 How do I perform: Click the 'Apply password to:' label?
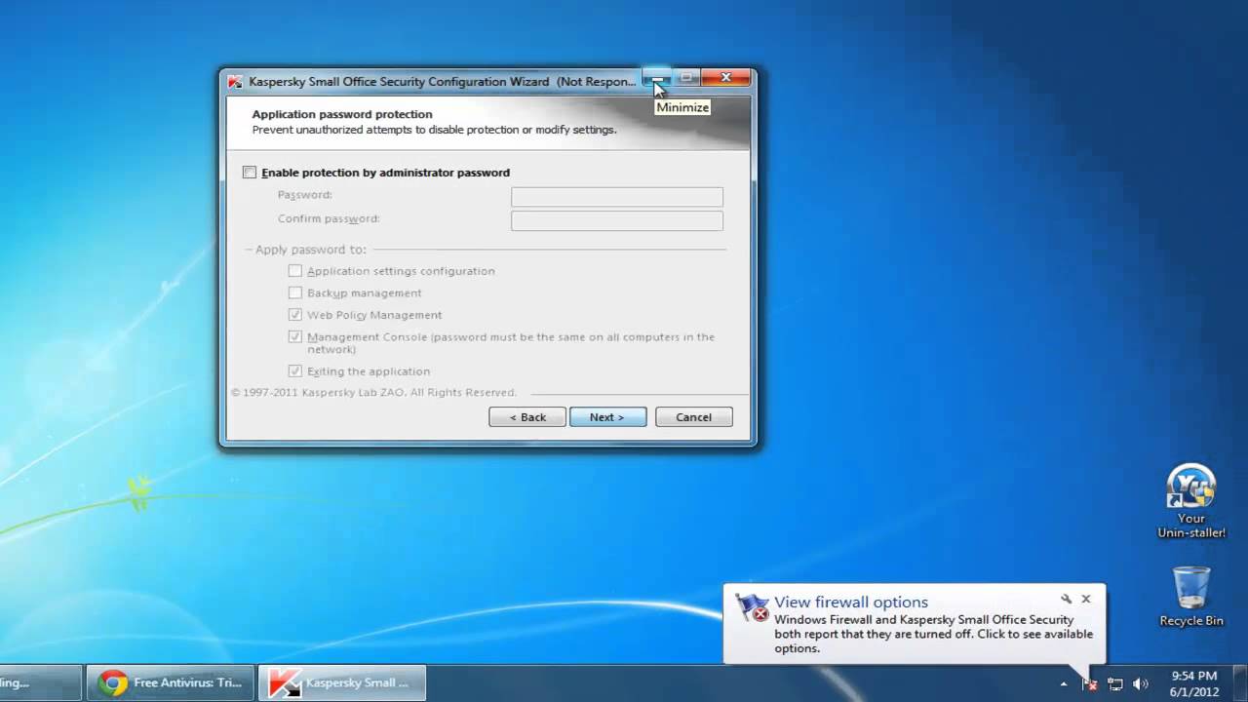(311, 250)
